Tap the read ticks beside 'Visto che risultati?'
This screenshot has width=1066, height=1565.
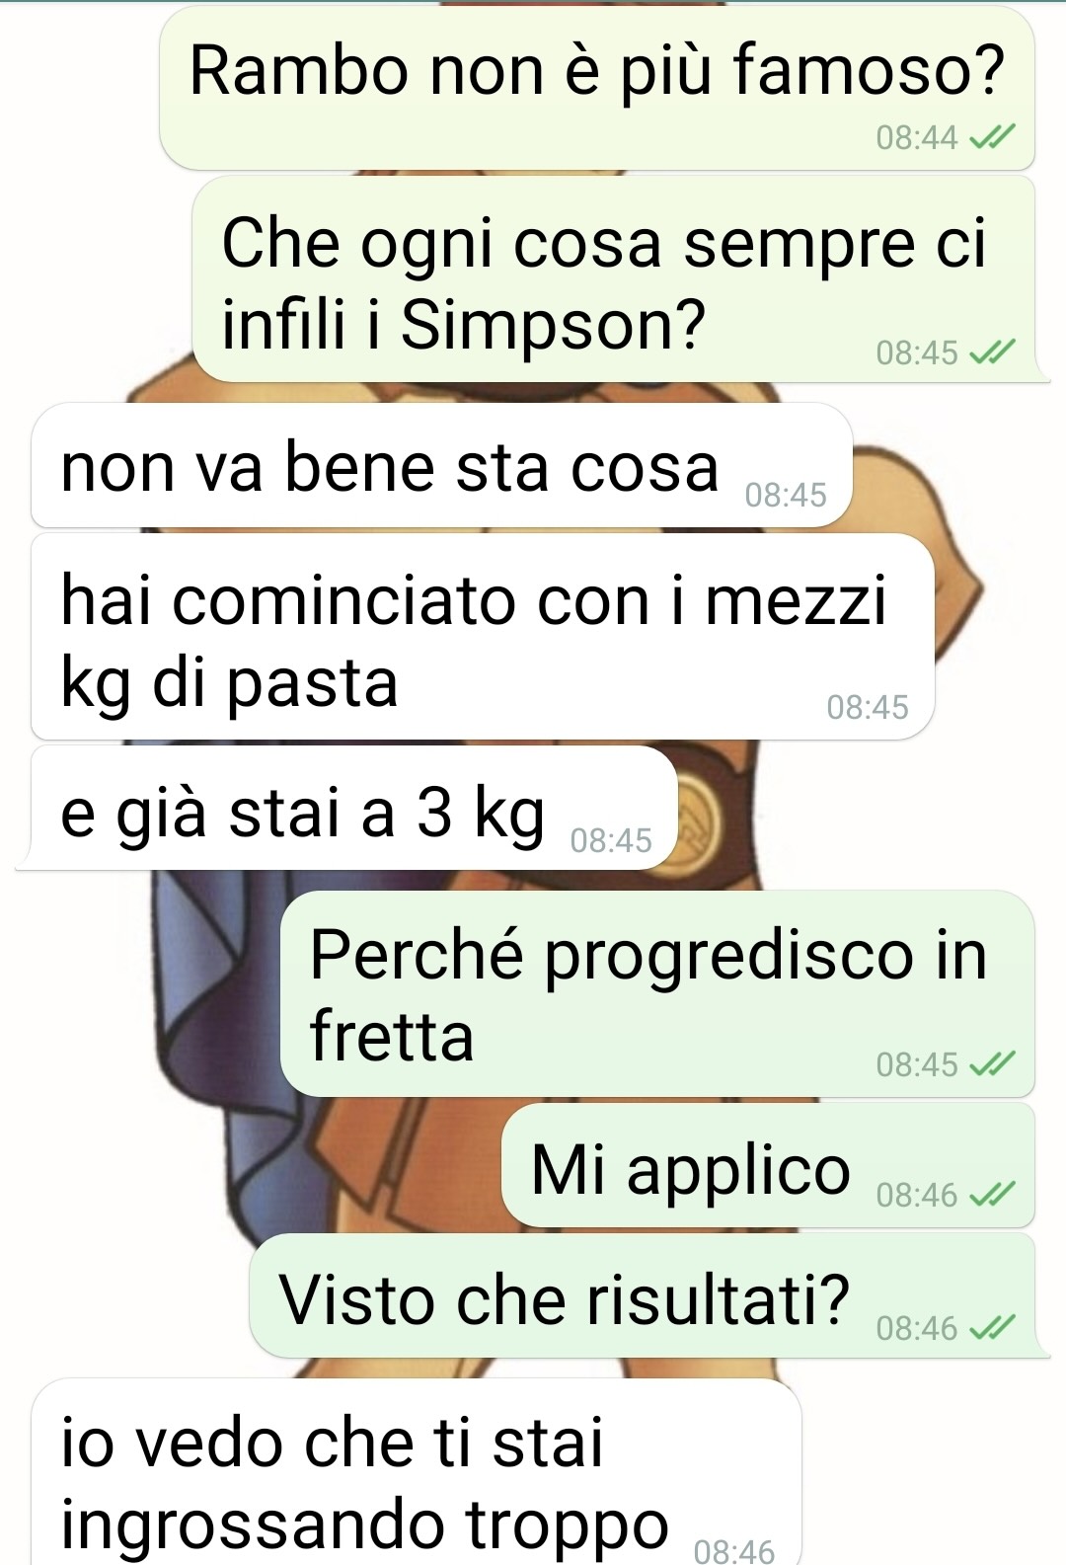pos(989,1329)
